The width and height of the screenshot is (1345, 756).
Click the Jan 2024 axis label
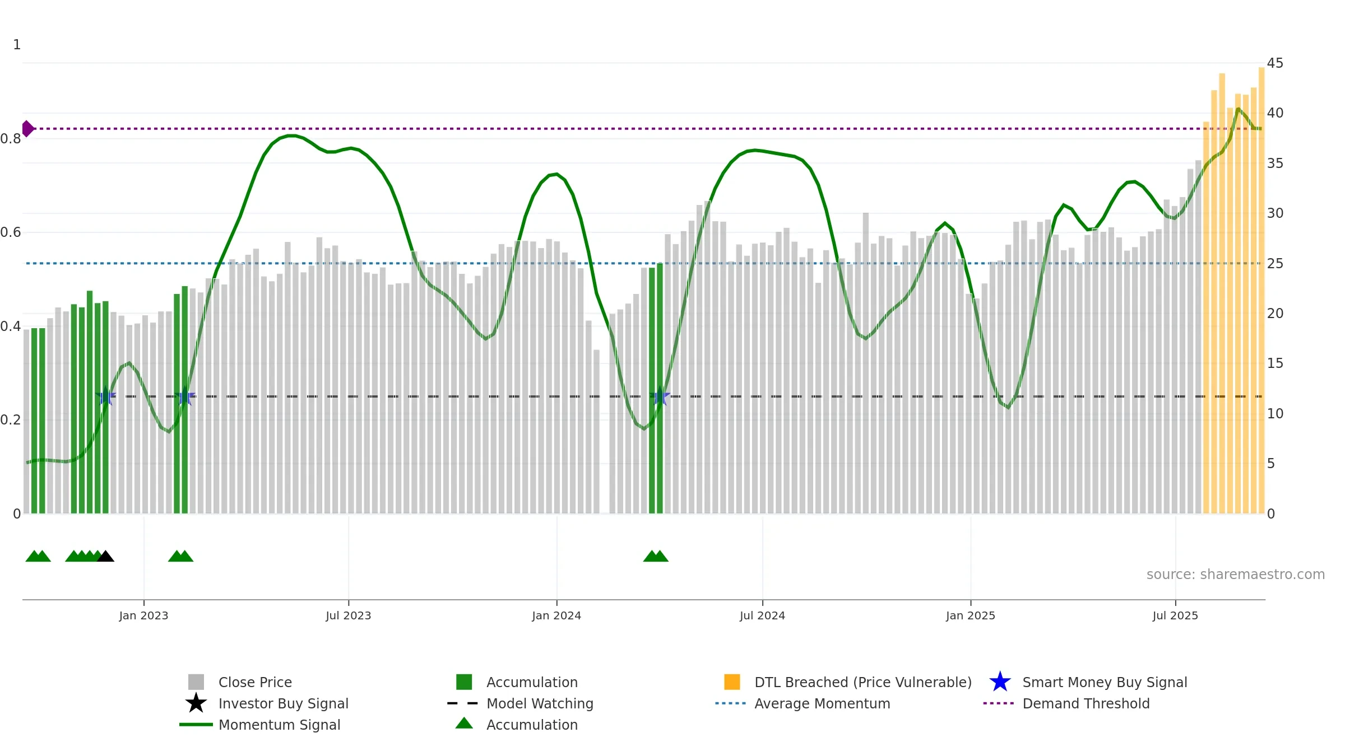coord(556,616)
